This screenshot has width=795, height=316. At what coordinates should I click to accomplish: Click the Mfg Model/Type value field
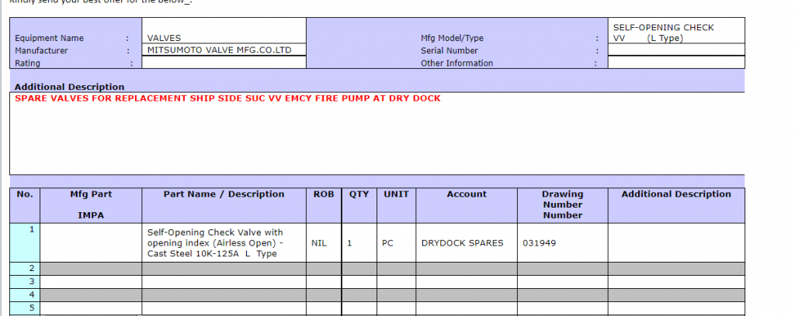[675, 33]
